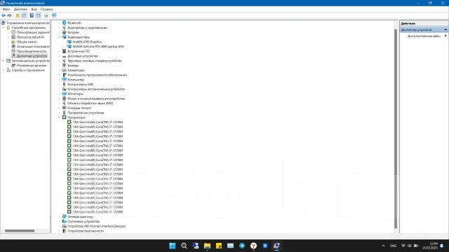Image resolution: width=449 pixels, height=252 pixels.
Task: Expand Мыши и иные указывающие устройства
Action: click(59, 99)
